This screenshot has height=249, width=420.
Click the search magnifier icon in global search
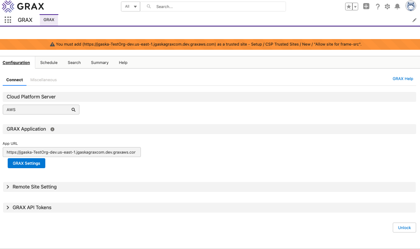coord(149,7)
